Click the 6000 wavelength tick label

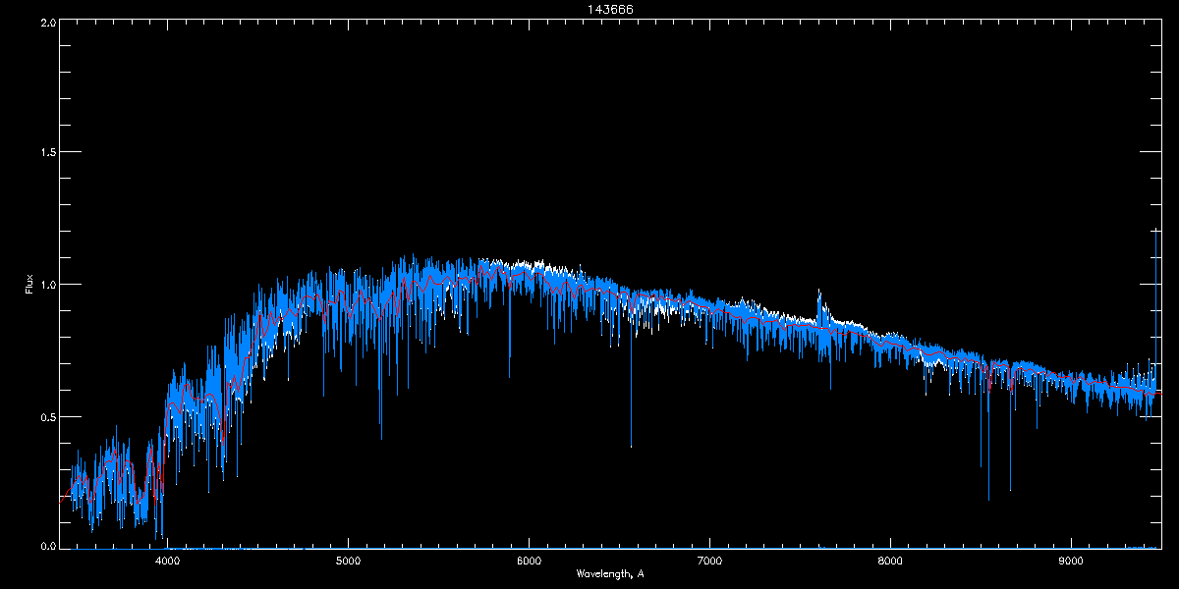[529, 562]
